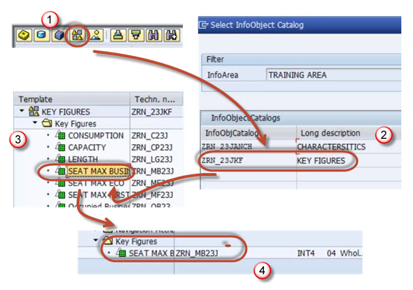The image size is (413, 290).
Task: Click the InfoArea filter input field
Action: [332, 74]
